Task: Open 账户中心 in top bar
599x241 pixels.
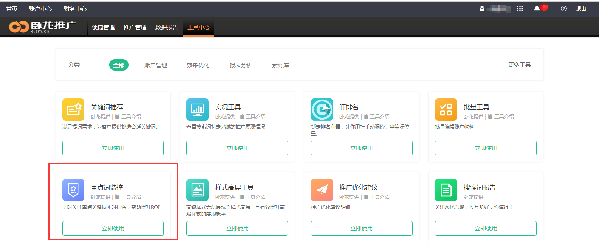Action: pyautogui.click(x=40, y=9)
